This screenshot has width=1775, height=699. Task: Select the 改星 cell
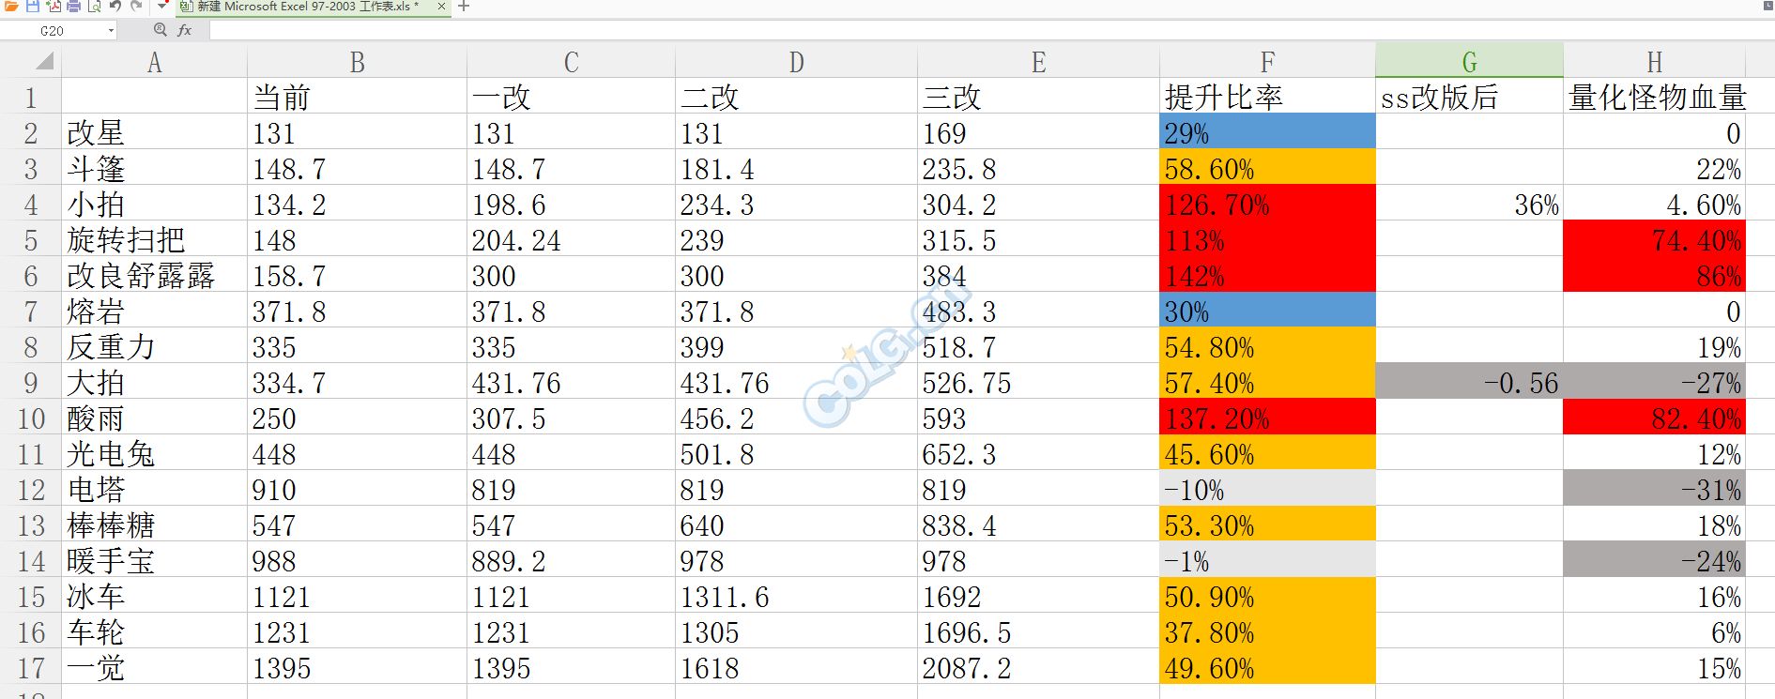154,132
